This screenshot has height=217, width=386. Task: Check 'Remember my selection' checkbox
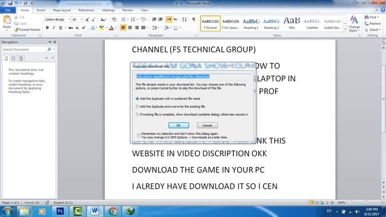pos(139,135)
